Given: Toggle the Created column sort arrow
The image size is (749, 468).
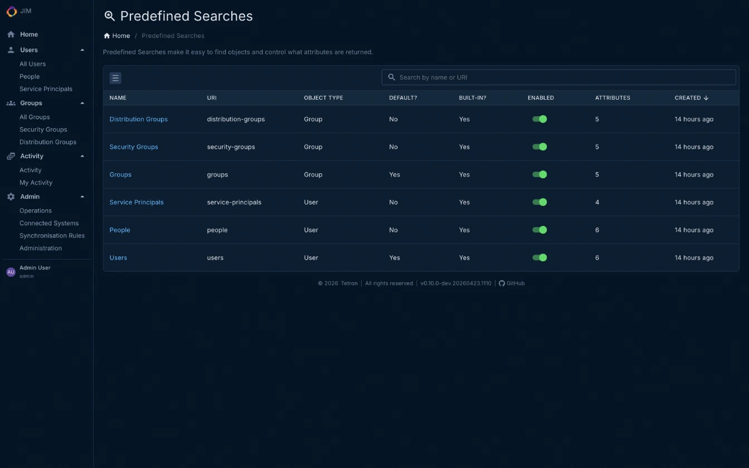Looking at the screenshot, I should [x=705, y=97].
